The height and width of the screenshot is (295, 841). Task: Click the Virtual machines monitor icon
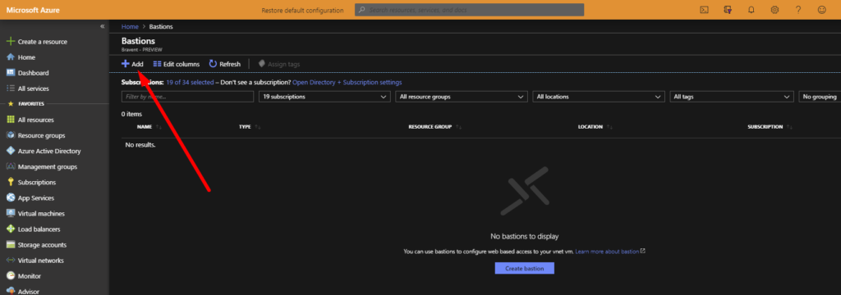pyautogui.click(x=10, y=214)
